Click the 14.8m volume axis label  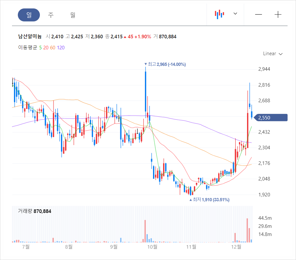[265, 234]
